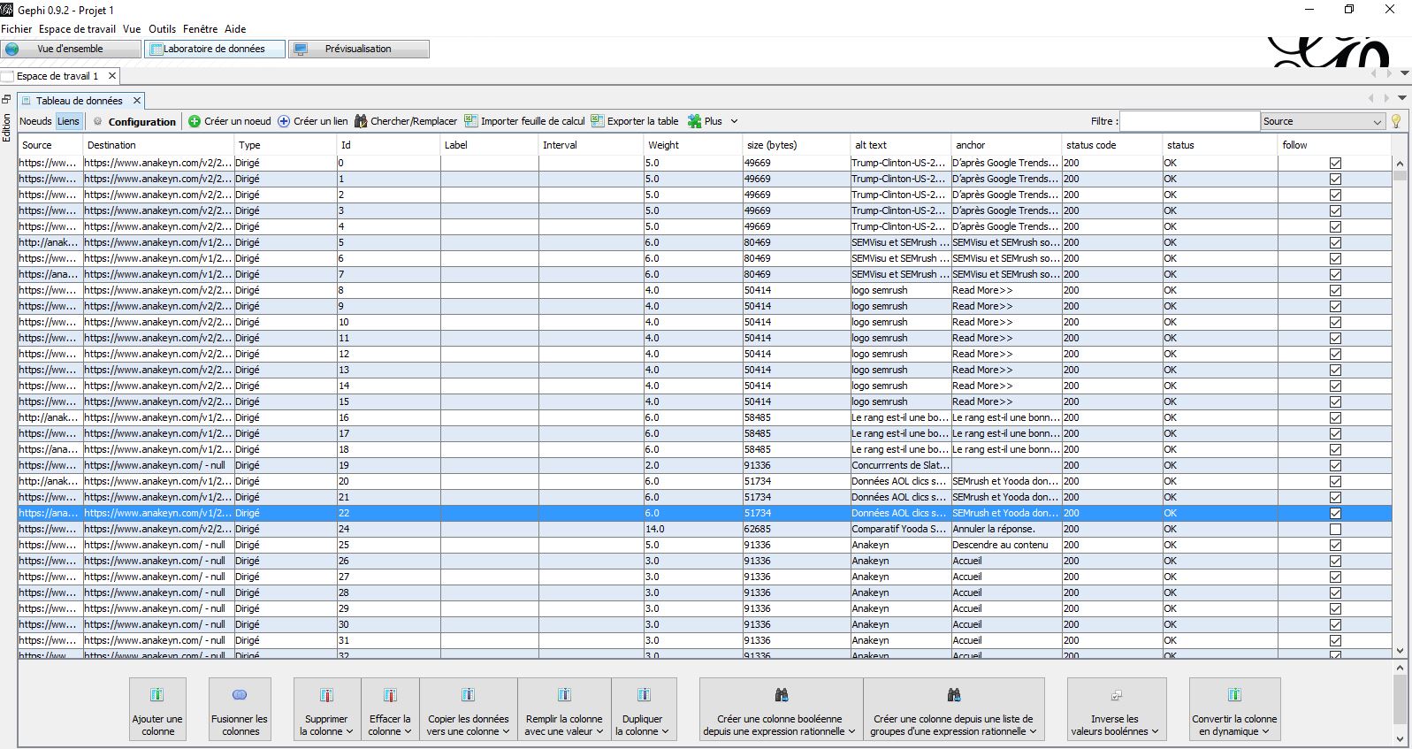Click the Prévisualisation monitor icon
This screenshot has width=1412, height=749.
pos(301,49)
